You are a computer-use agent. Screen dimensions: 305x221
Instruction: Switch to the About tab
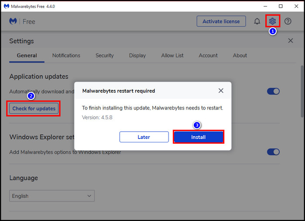click(x=240, y=56)
